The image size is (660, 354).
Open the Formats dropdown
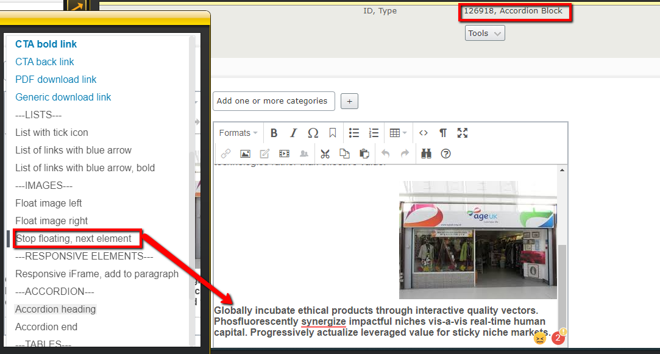[x=238, y=133]
